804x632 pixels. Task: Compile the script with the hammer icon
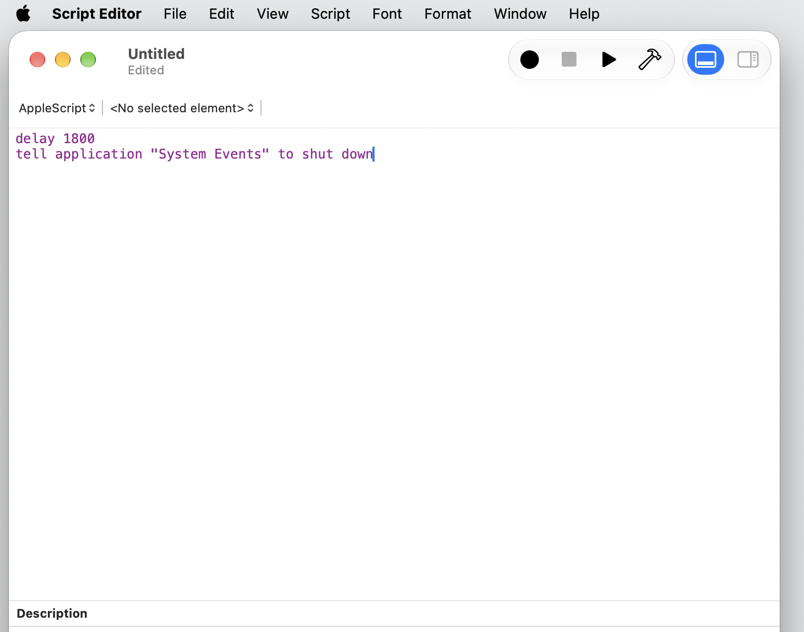tap(650, 59)
